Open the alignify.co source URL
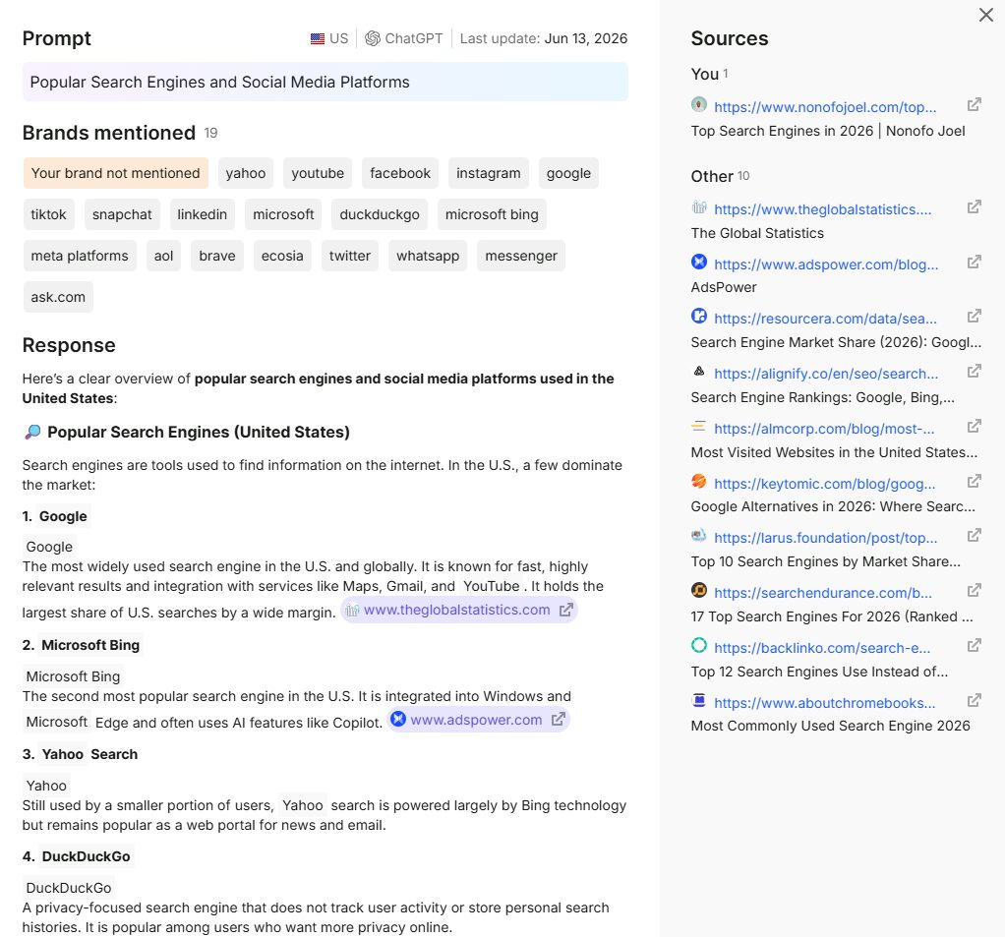 click(826, 374)
